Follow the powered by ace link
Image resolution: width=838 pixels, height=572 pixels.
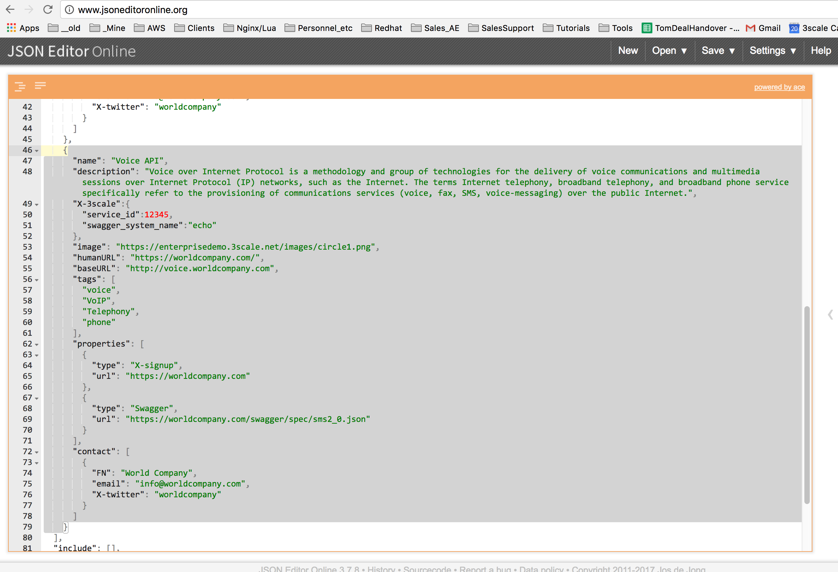click(x=779, y=87)
